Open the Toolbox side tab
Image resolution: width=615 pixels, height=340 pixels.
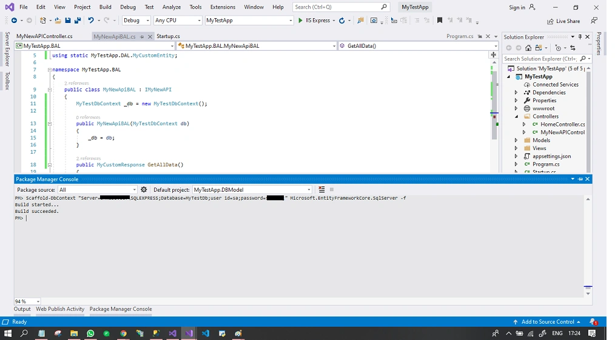(x=7, y=81)
